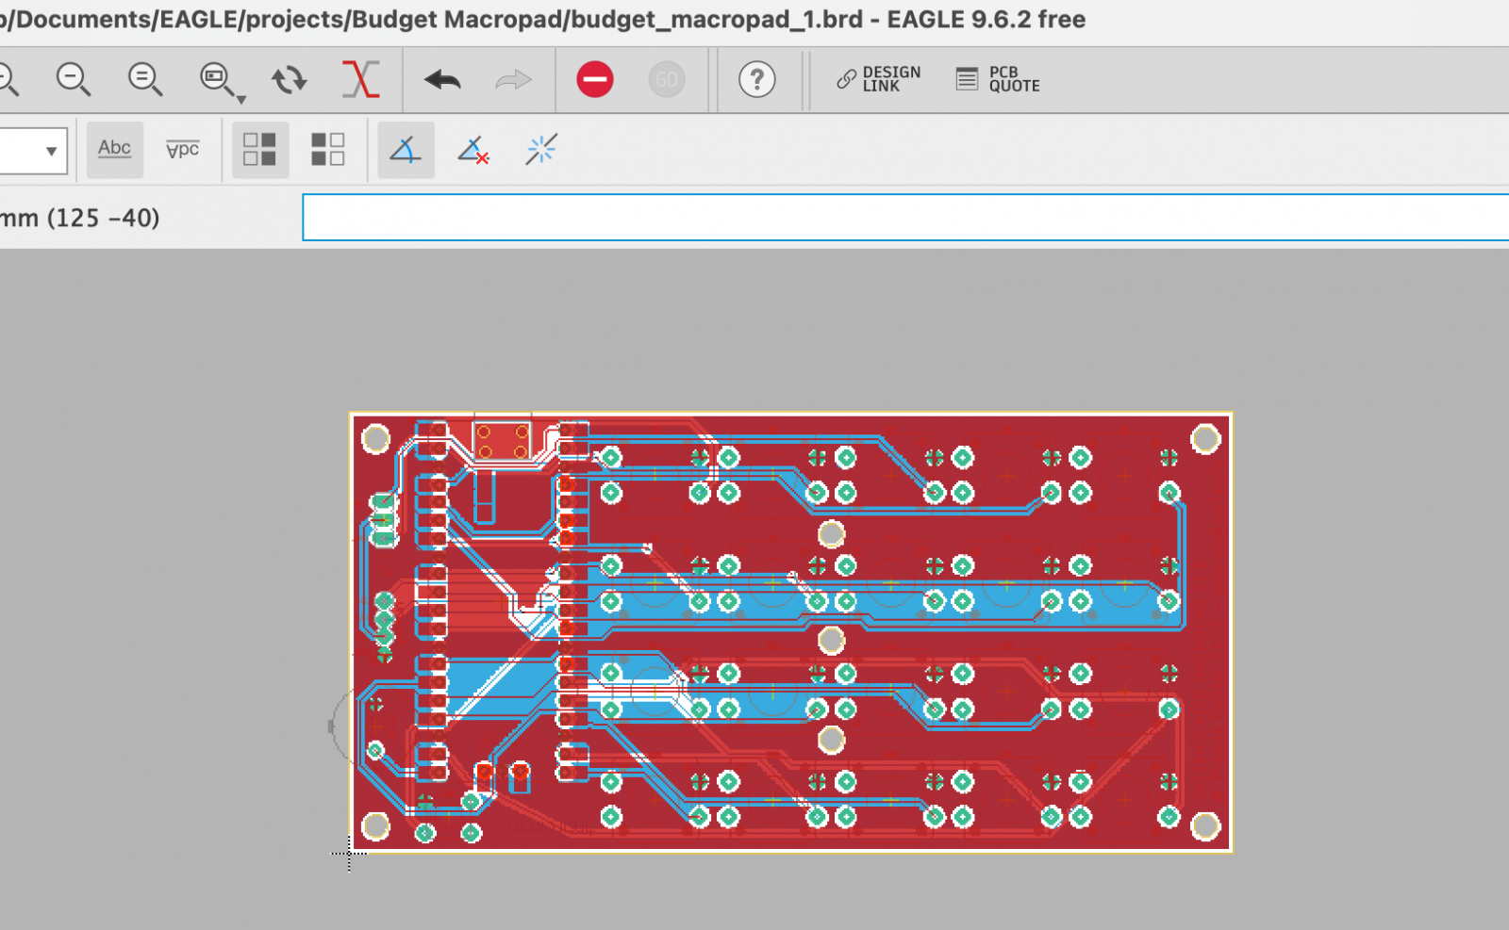Image resolution: width=1509 pixels, height=930 pixels.
Task: Click the angle icon with red X
Action: [473, 149]
